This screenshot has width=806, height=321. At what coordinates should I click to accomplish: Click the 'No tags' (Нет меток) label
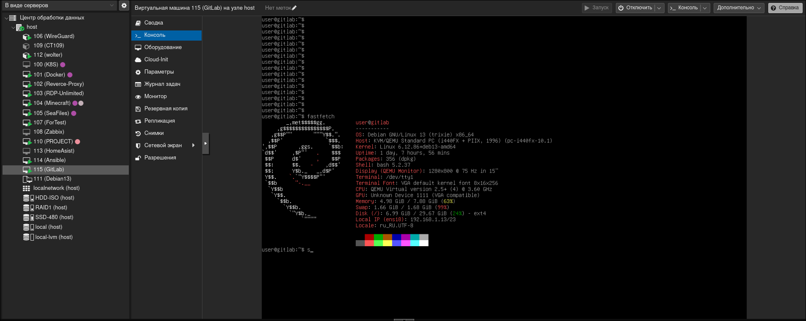pyautogui.click(x=278, y=8)
